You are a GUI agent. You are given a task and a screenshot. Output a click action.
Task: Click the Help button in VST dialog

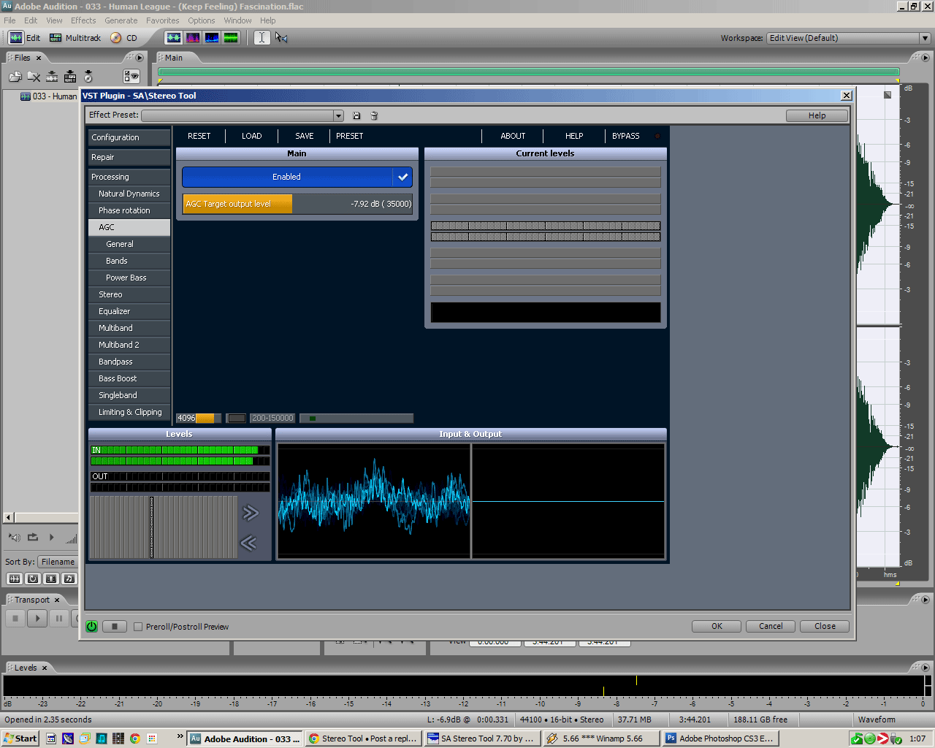817,115
